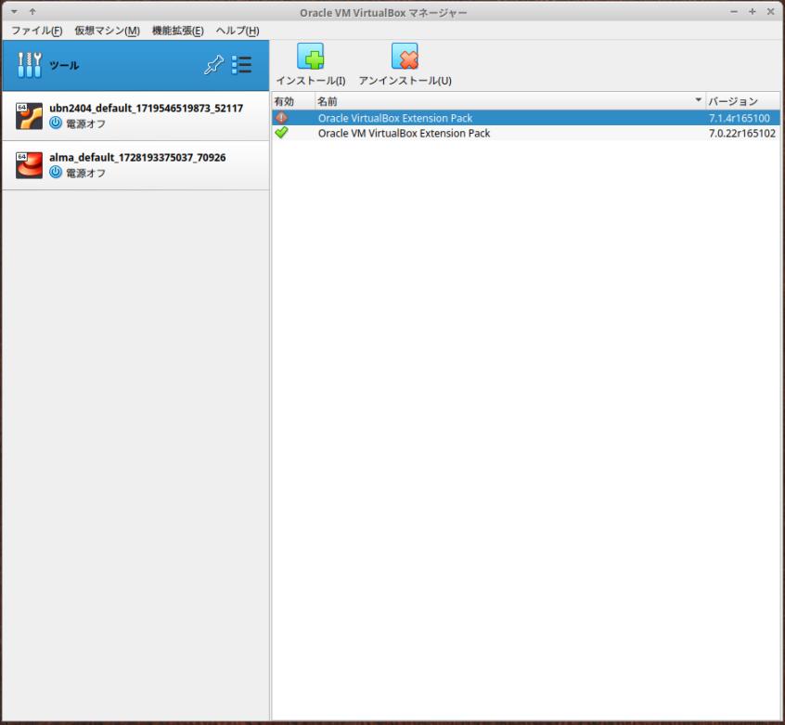Open the 仮想マシン(M) menu

107,31
